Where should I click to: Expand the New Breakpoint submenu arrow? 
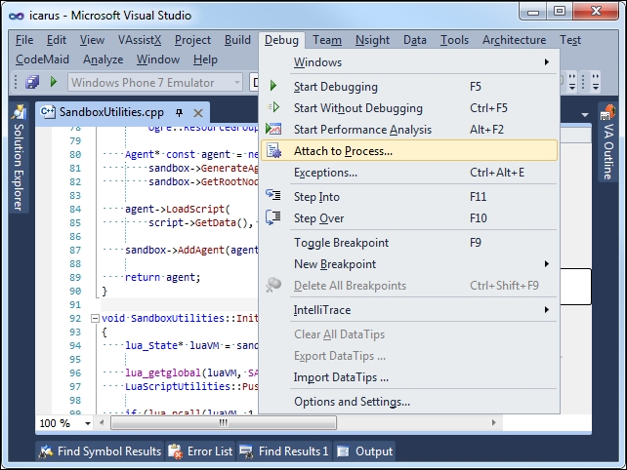[546, 263]
